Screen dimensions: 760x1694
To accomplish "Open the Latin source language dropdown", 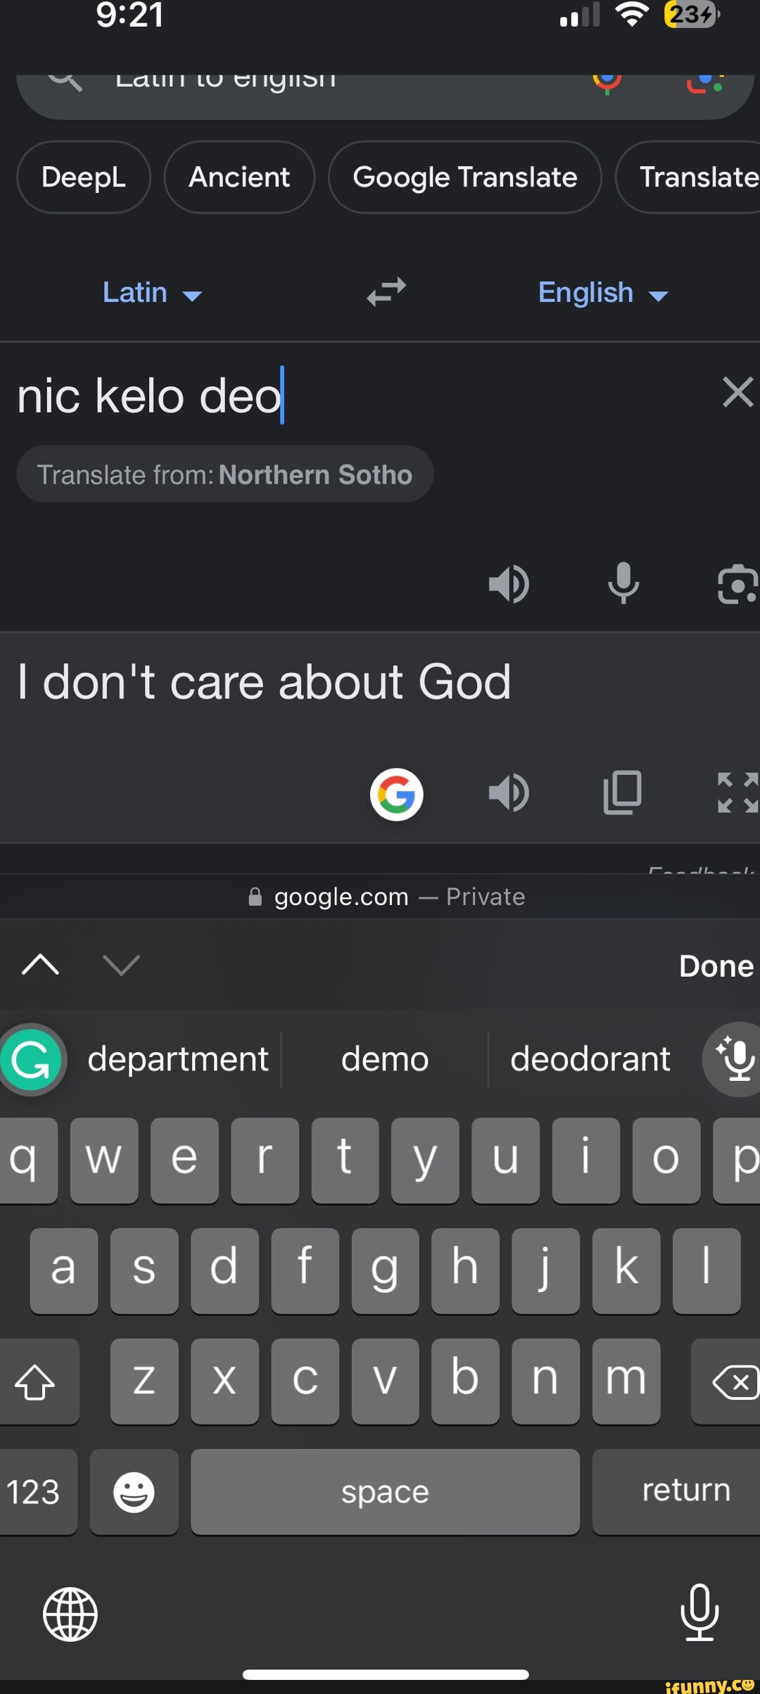I will pyautogui.click(x=152, y=293).
